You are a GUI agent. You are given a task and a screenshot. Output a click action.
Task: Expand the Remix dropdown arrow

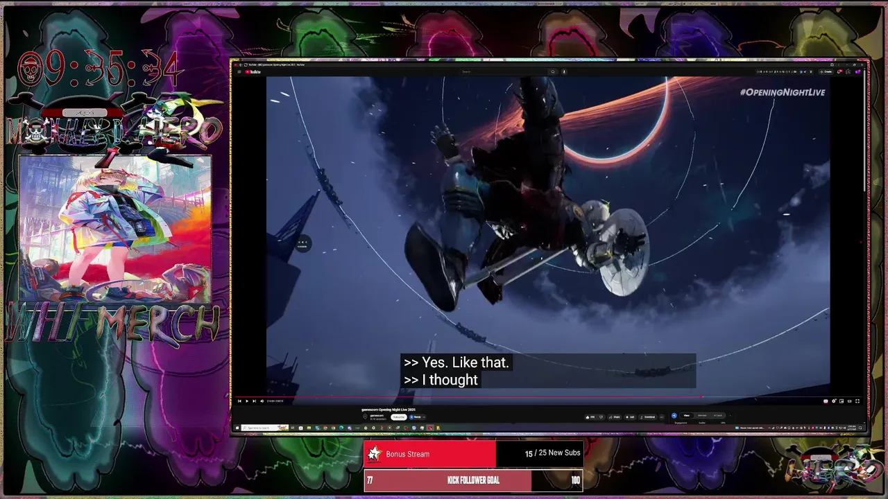424,417
